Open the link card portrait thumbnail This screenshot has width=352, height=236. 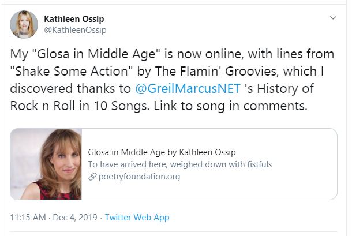click(x=46, y=172)
